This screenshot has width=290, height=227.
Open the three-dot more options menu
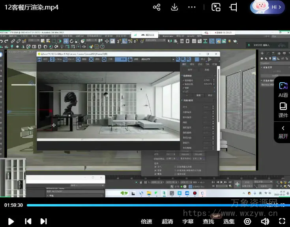coord(192,7)
